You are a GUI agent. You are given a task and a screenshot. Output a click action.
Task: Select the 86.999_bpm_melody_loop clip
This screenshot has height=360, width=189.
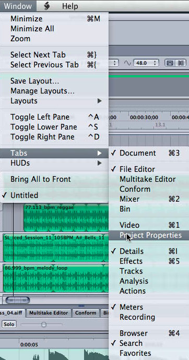(x=56, y=278)
